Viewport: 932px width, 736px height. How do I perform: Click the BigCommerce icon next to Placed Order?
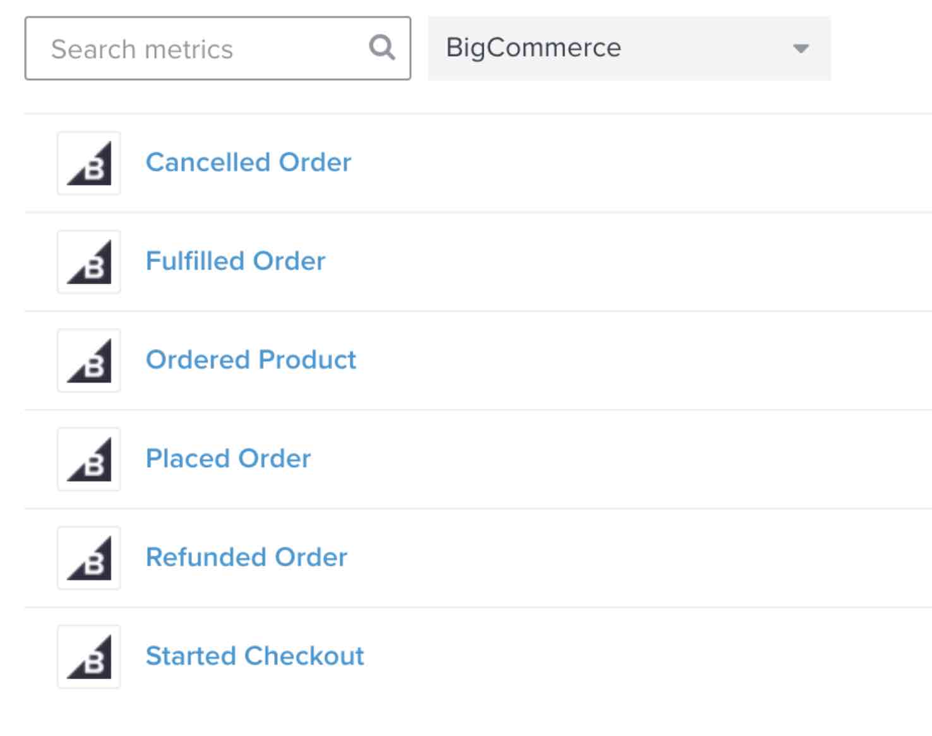[88, 459]
